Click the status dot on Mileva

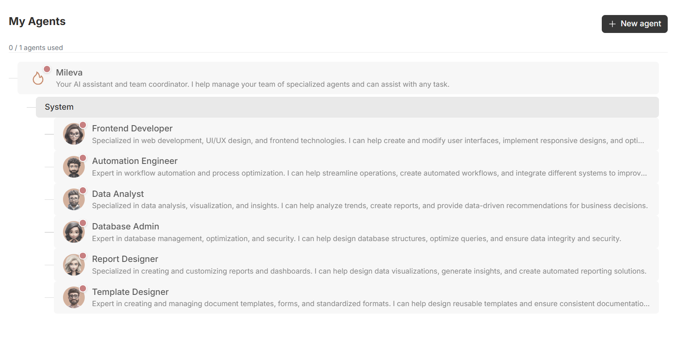tap(47, 69)
